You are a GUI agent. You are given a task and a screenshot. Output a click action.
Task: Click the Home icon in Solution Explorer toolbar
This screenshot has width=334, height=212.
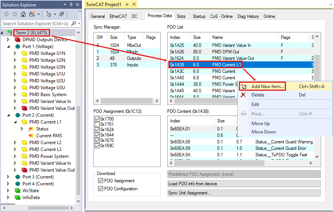click(23, 14)
